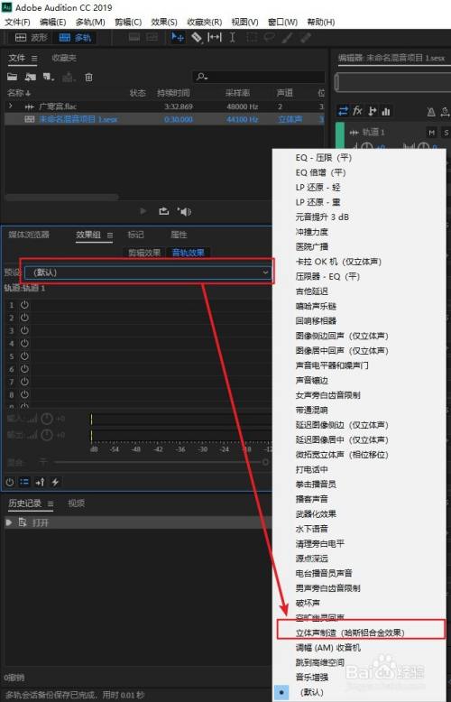Image resolution: width=451 pixels, height=702 pixels.
Task: Play the selected file preview
Action: [143, 211]
